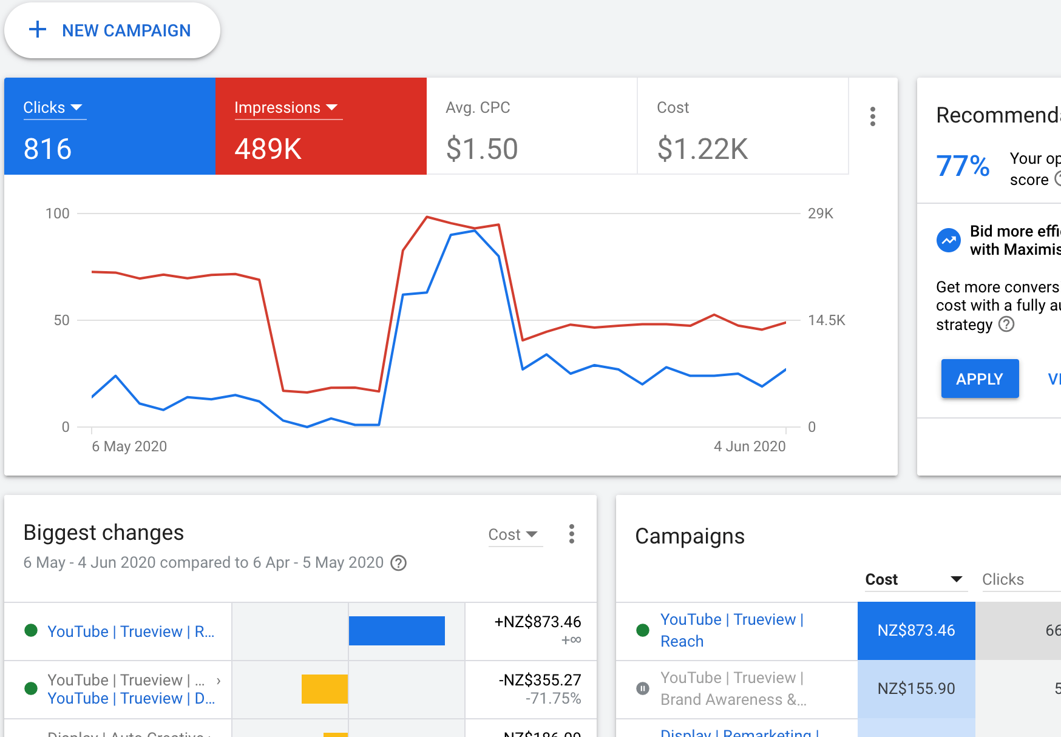Click the paused status icon for Brand Awareness
This screenshot has height=737, width=1061.
pyautogui.click(x=643, y=688)
